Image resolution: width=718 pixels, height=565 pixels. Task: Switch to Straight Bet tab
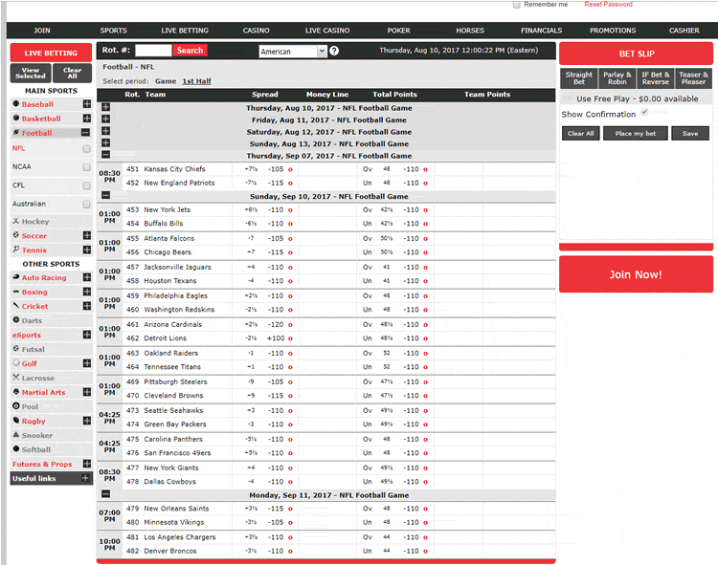[x=579, y=78]
